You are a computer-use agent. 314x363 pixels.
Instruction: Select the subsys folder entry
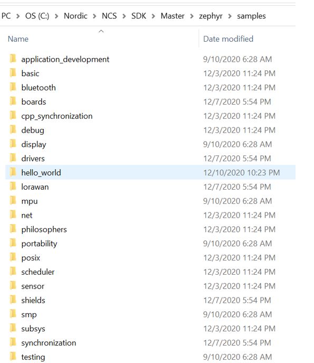point(150,329)
